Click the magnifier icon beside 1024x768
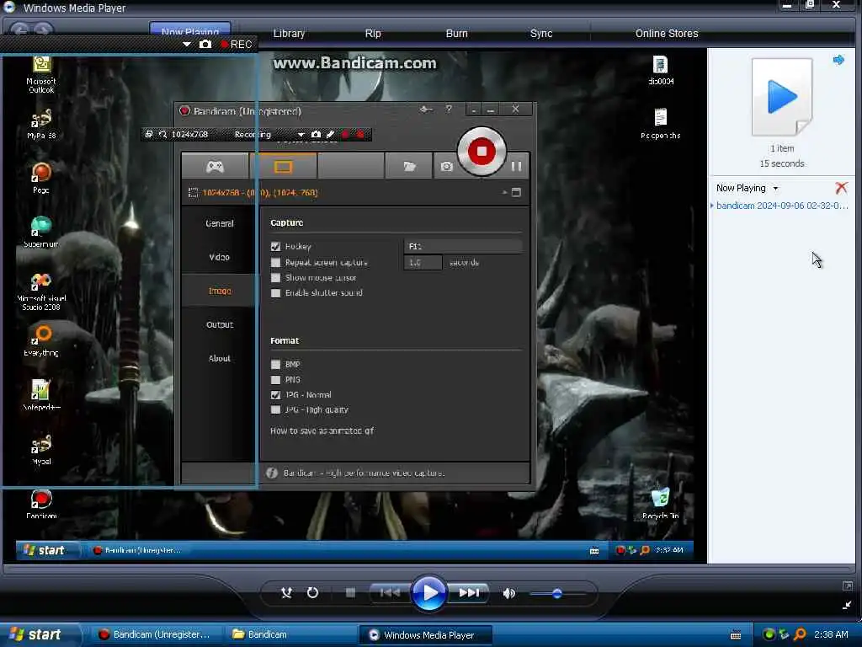 pyautogui.click(x=162, y=134)
